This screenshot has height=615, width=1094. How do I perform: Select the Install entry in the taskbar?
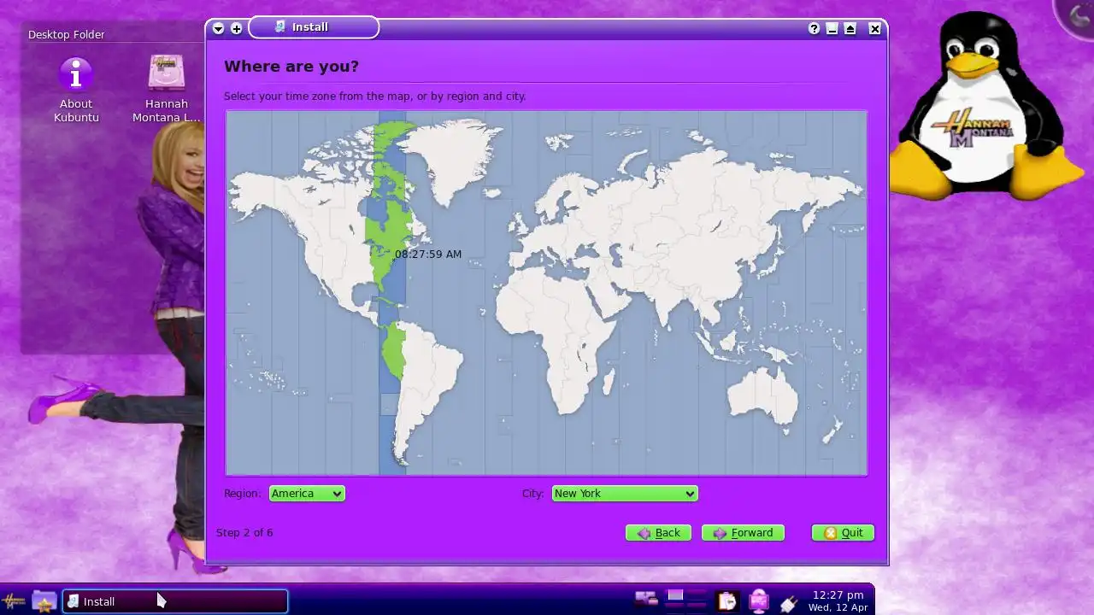pyautogui.click(x=175, y=601)
